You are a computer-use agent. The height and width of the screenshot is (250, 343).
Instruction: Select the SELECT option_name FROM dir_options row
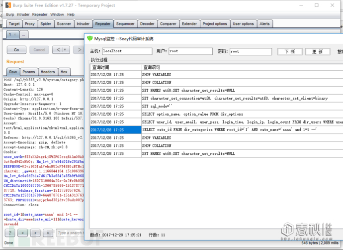point(216,114)
